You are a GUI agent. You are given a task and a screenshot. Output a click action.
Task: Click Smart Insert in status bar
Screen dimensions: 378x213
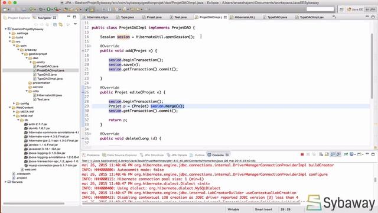click(263, 209)
